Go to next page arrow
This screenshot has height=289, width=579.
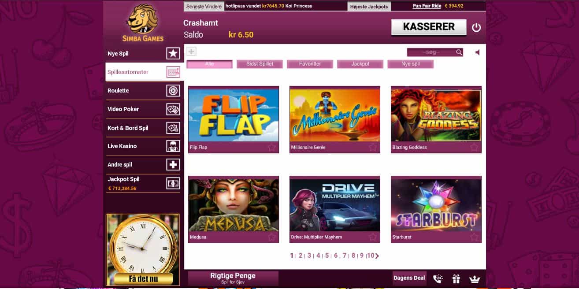pos(377,256)
